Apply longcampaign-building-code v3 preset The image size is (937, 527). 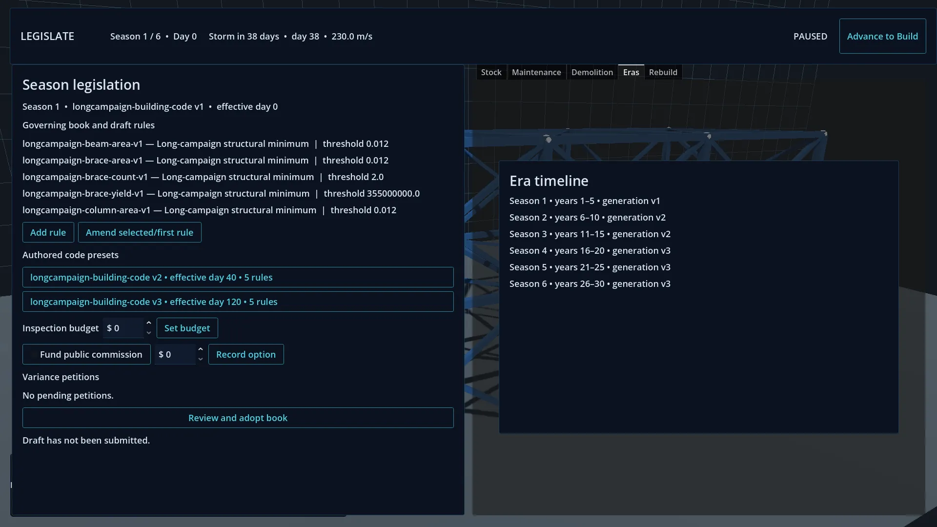pyautogui.click(x=238, y=302)
